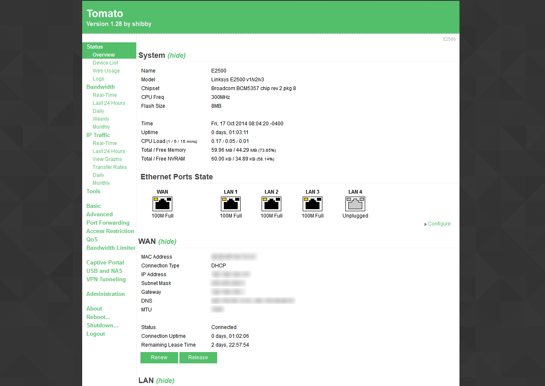The height and width of the screenshot is (386, 545).
Task: Open IP Traffic Daily page
Action: pos(99,175)
